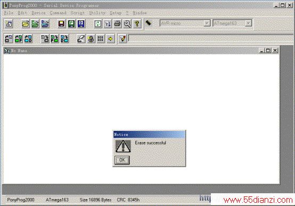Save data file with blue D floppy
Image resolution: width=295 pixels, height=206 pixels.
coord(81,24)
